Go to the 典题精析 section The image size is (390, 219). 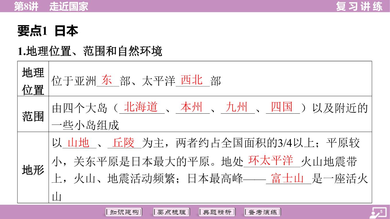point(217,212)
